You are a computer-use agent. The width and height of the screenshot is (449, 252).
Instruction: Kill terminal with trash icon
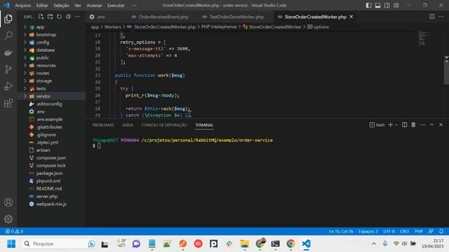click(413, 125)
